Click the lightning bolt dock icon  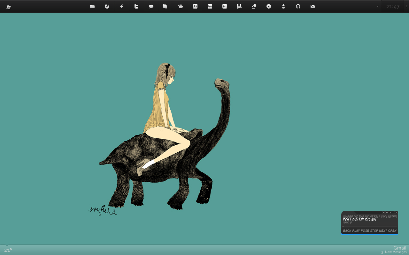pos(122,6)
